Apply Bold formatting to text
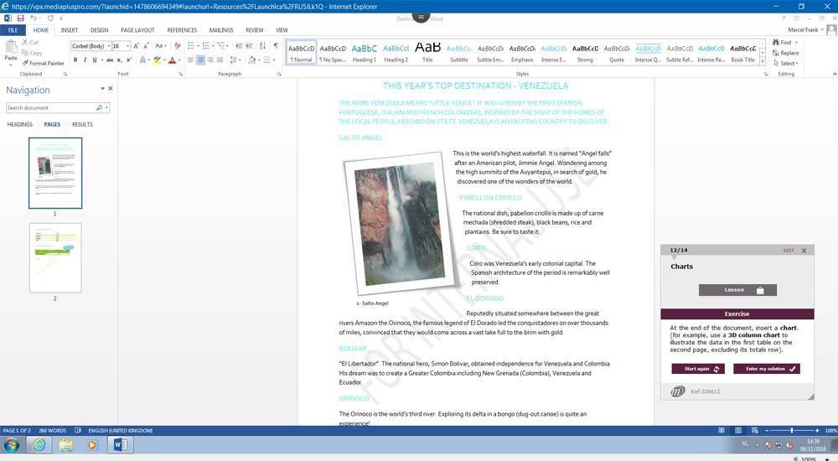Screen dimensions: 838x461 [75, 60]
